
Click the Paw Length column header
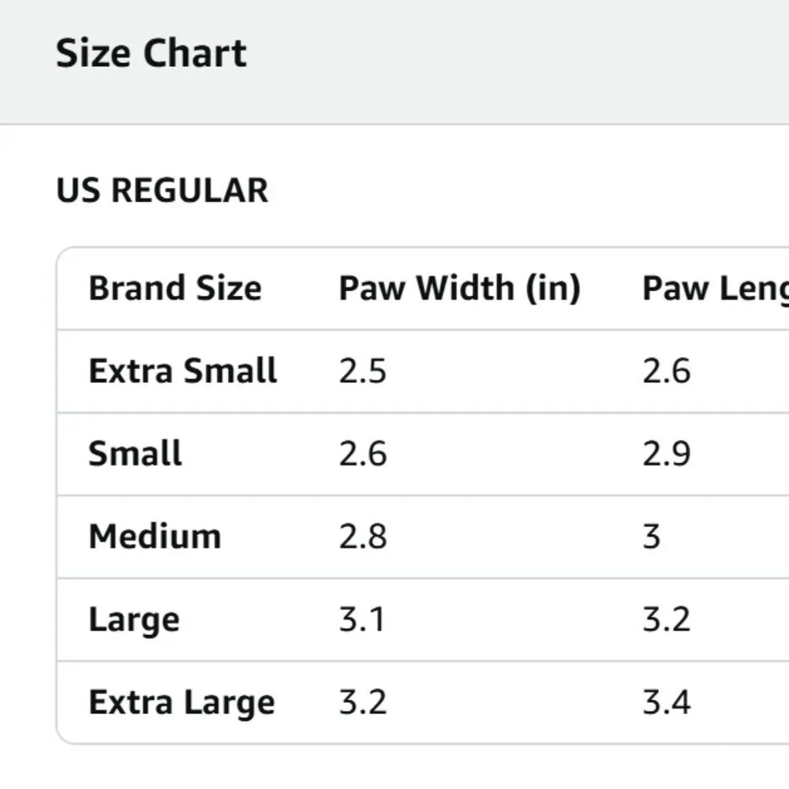(716, 290)
